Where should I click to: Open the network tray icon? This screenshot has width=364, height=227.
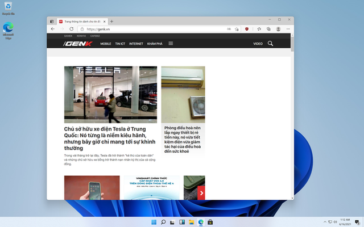pos(330,222)
